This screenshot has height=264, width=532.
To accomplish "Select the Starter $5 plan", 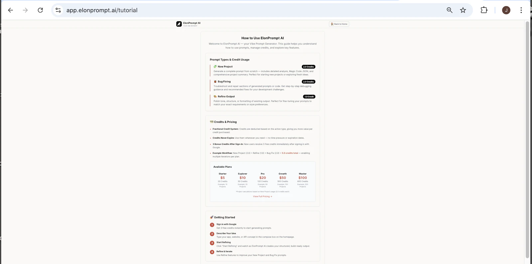I will tap(222, 180).
